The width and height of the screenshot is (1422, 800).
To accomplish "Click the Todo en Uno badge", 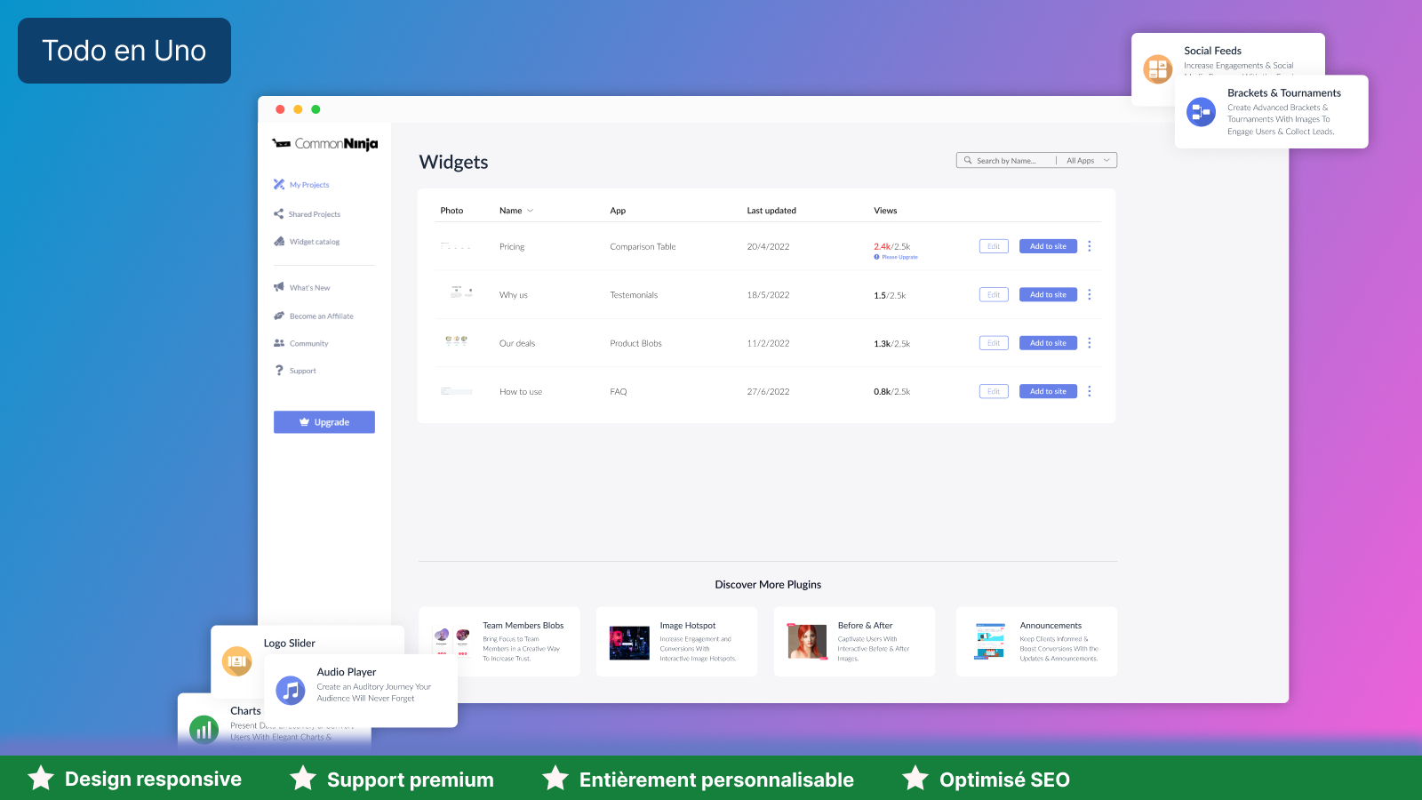I will point(124,51).
